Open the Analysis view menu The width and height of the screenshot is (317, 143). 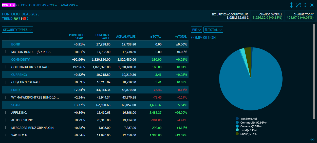coord(70,5)
